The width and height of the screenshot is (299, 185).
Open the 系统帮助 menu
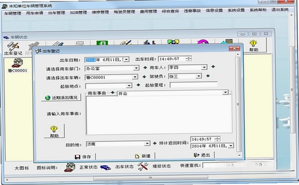[x=258, y=10]
